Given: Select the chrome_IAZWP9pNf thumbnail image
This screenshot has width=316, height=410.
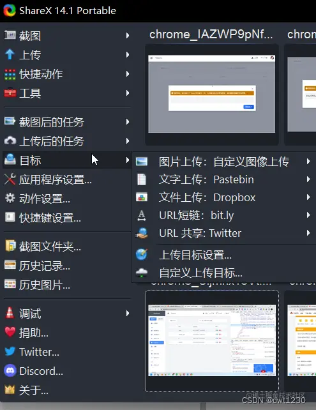Looking at the screenshot, I should (x=212, y=94).
